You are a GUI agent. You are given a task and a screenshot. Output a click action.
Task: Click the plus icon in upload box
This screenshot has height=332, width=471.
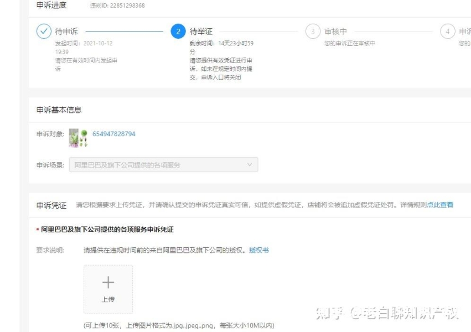[108, 283]
